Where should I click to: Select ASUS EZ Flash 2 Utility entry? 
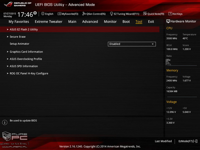80,30
